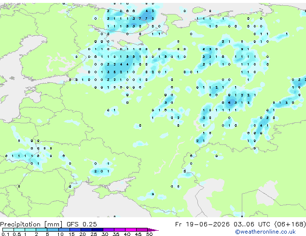The height and width of the screenshot is (236, 306).
Task: Click the legend scale label '25'
Action: tap(94, 234)
